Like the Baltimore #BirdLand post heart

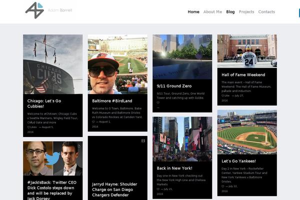point(93,121)
